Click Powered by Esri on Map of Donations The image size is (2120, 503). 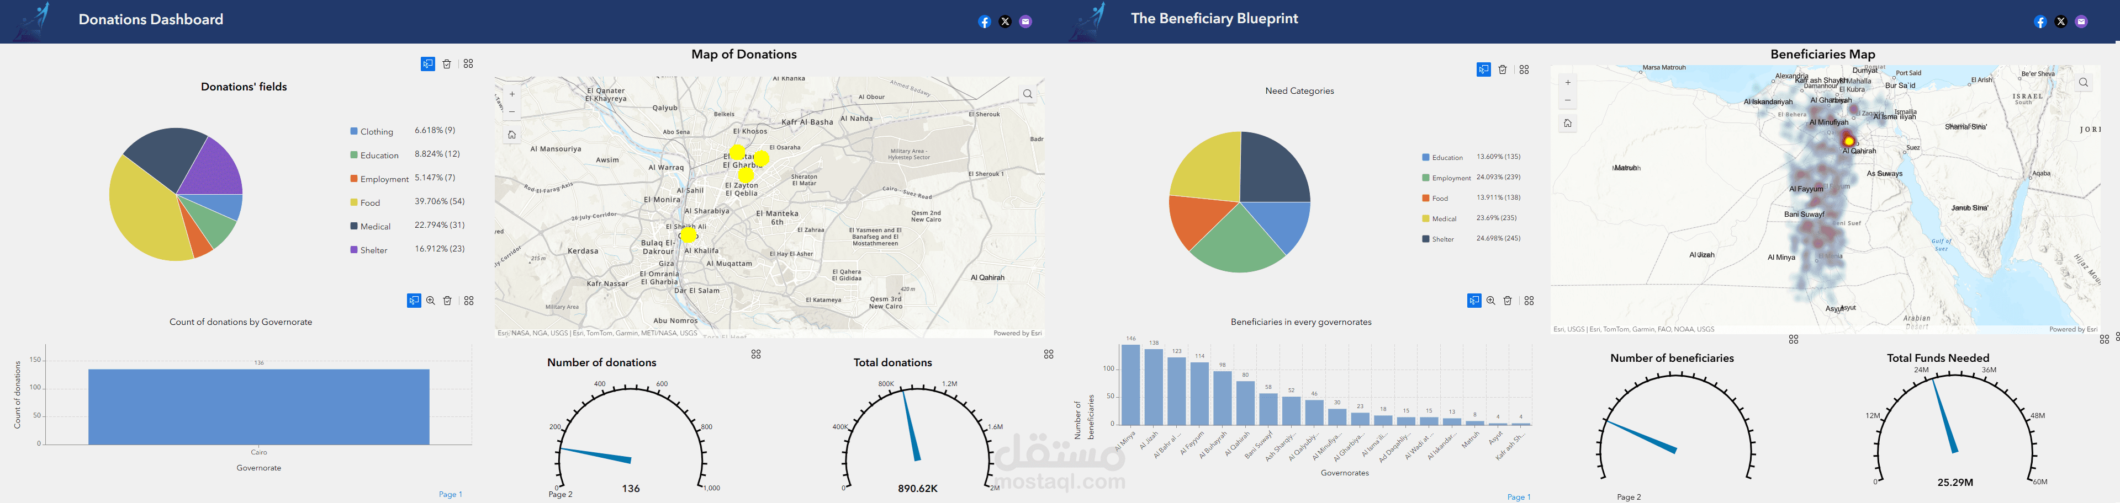pos(1017,333)
